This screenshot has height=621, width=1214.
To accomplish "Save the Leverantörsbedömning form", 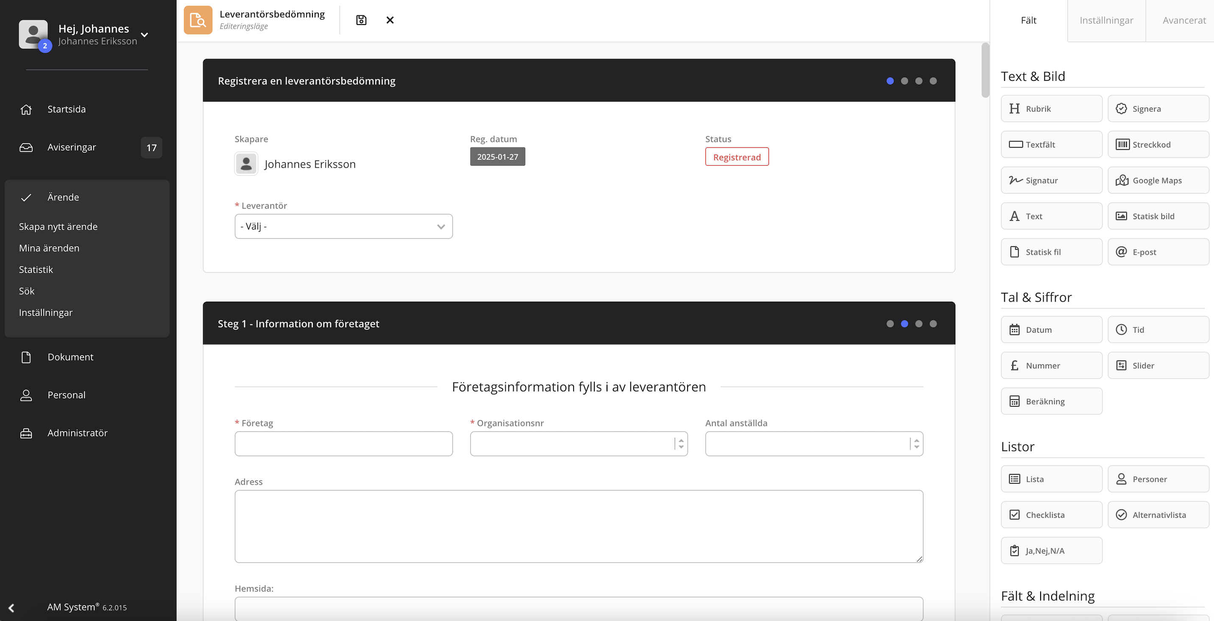I will [361, 20].
